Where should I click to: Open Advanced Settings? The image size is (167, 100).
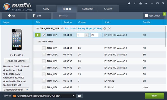click(17, 61)
